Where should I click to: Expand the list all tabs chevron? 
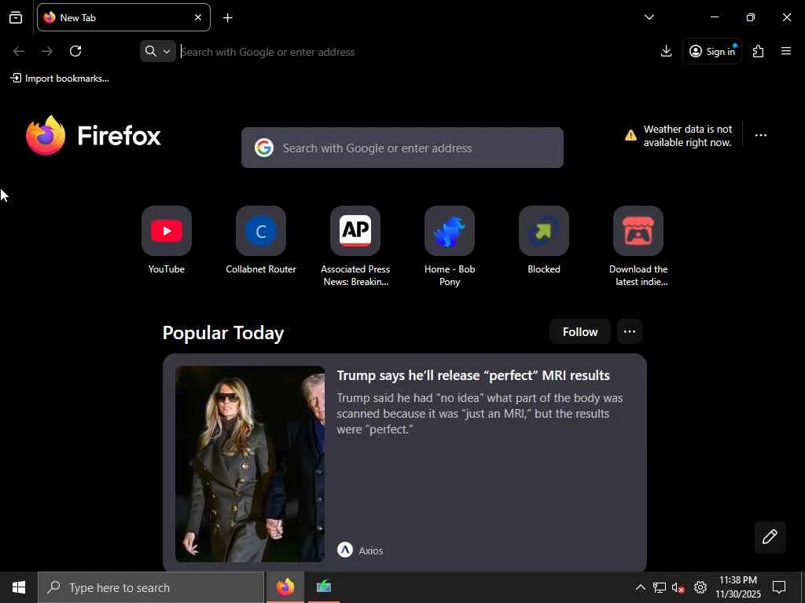[649, 17]
